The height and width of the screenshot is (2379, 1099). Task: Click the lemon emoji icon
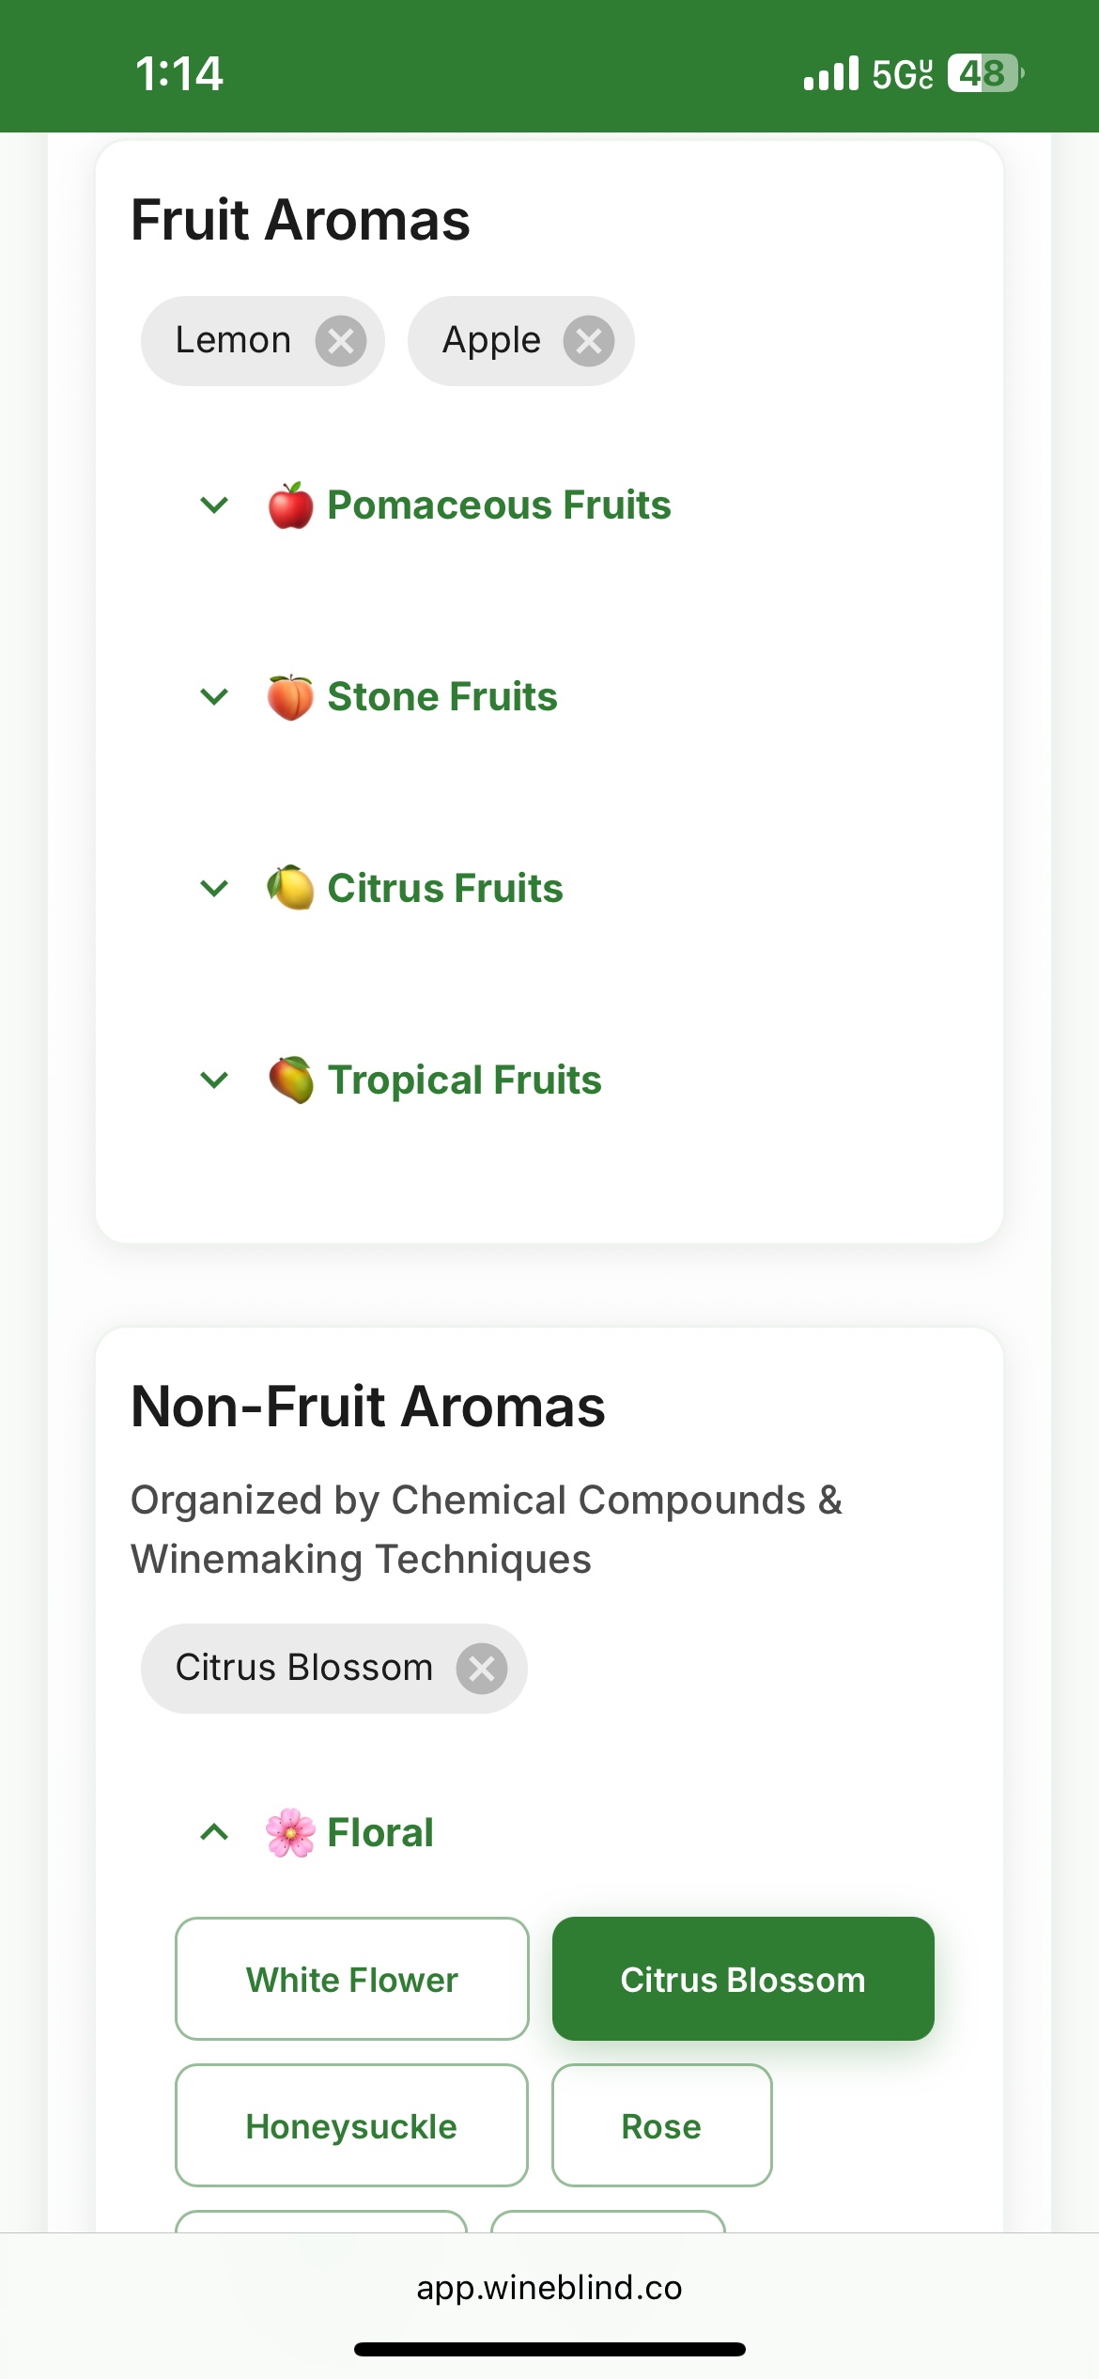point(291,889)
